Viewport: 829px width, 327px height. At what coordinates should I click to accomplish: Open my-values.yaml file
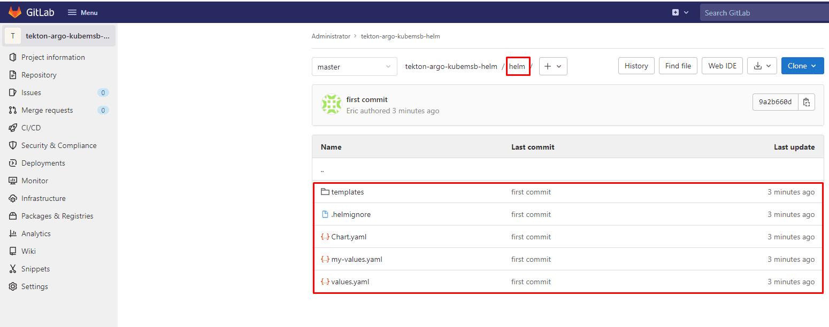[x=357, y=259]
